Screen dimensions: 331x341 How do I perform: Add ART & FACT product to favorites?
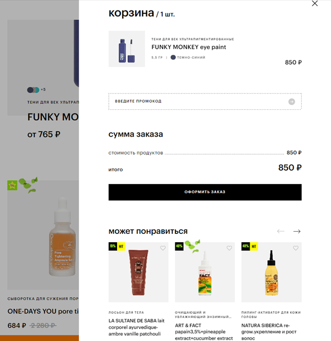229,248
